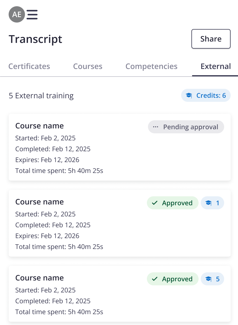This screenshot has height=325, width=238.
Task: Switch to the Certificates tab
Action: point(29,67)
